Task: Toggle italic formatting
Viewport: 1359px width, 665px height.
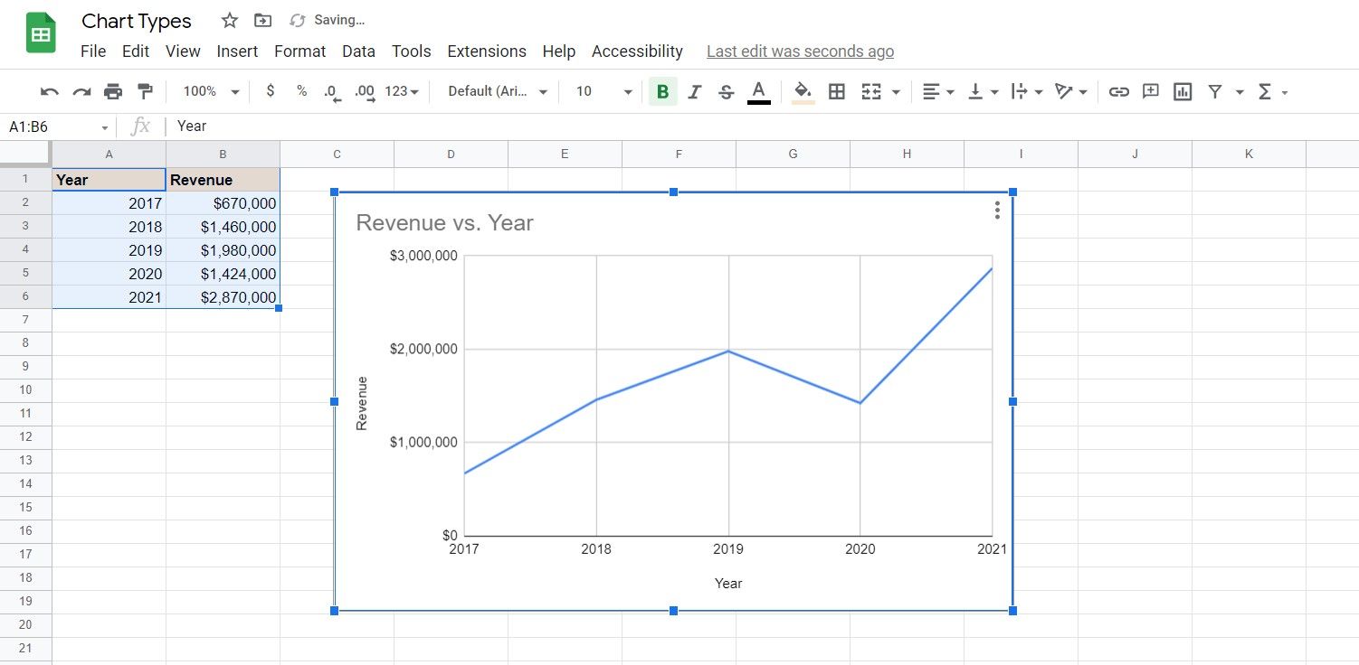Action: pos(694,91)
